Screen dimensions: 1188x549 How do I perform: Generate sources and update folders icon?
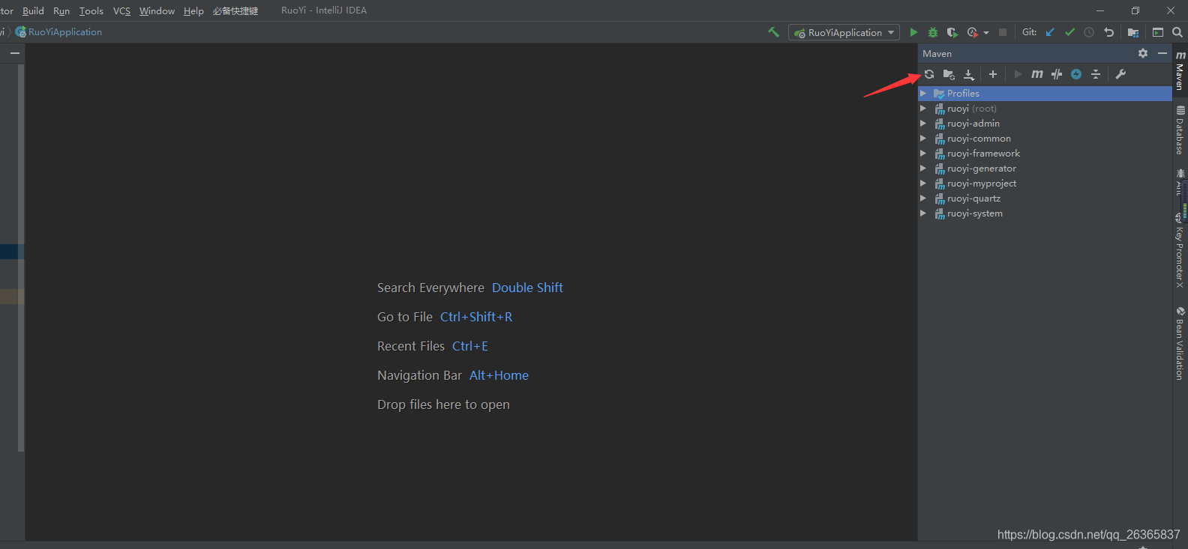click(949, 74)
